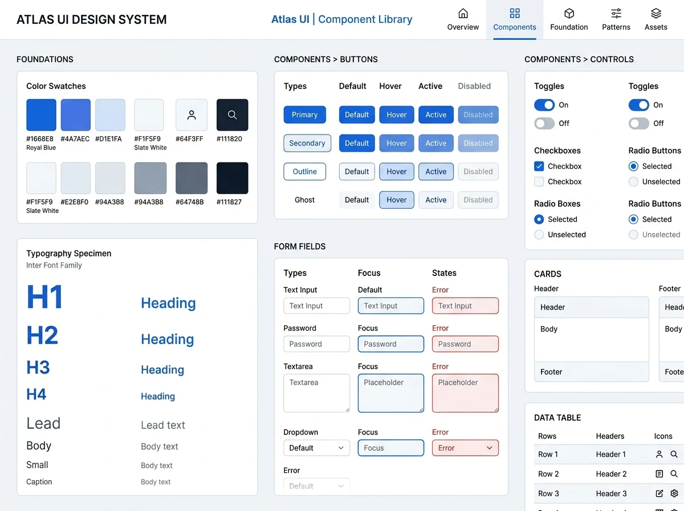The height and width of the screenshot is (511, 684).
Task: Click the error-state Text Input field
Action: (x=465, y=306)
